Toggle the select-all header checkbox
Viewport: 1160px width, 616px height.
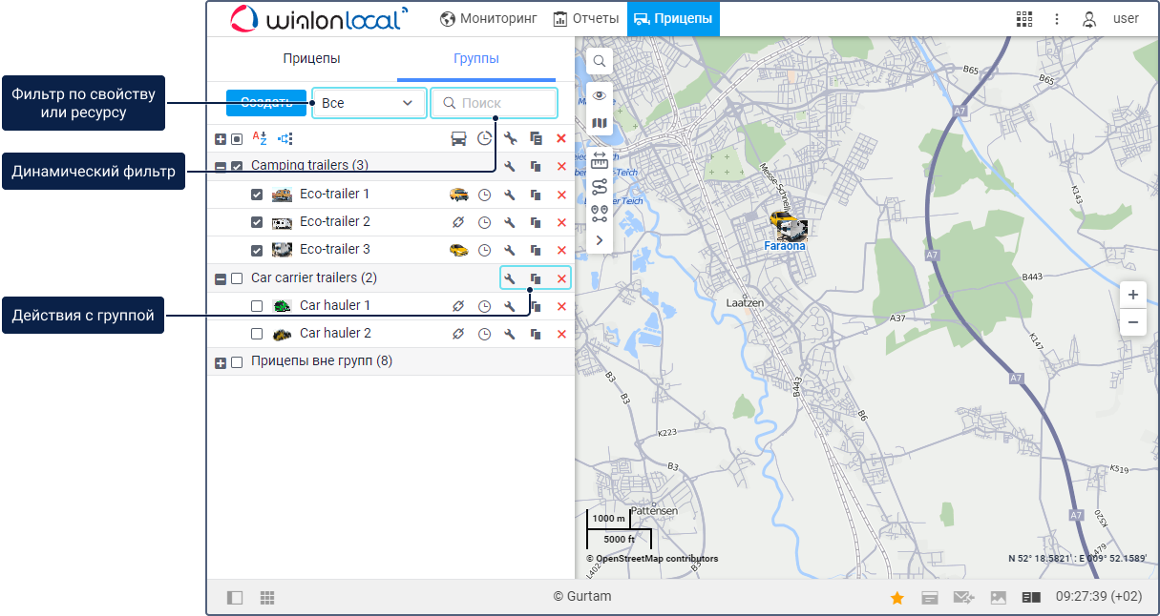[x=237, y=139]
